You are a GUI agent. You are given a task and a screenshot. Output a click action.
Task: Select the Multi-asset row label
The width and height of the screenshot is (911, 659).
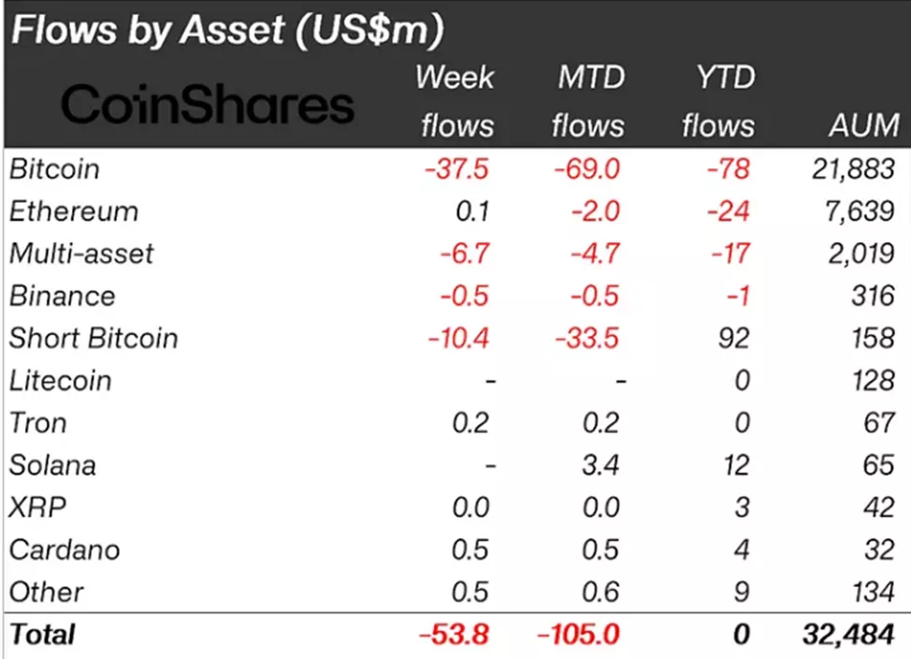(x=81, y=253)
